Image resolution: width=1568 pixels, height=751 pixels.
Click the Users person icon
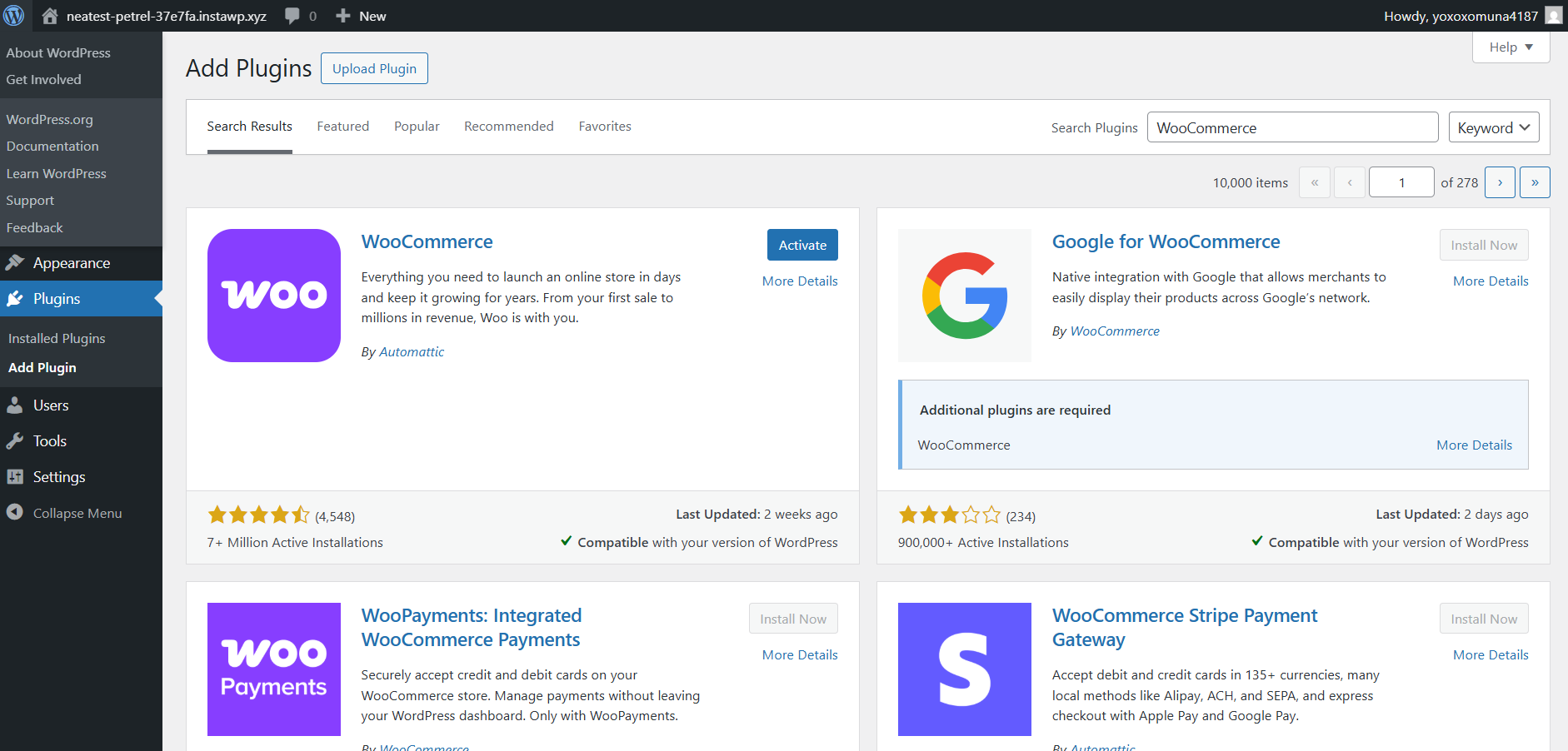pos(15,405)
